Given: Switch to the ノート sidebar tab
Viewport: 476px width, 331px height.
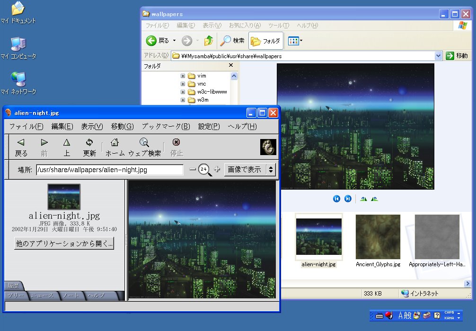Looking at the screenshot, I should (x=71, y=296).
